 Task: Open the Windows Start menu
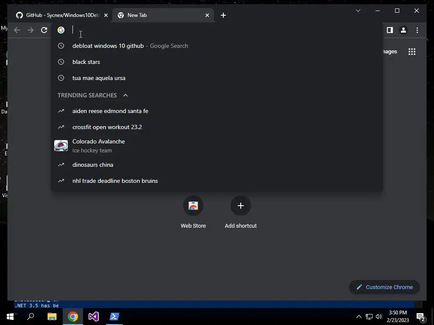pyautogui.click(x=10, y=317)
